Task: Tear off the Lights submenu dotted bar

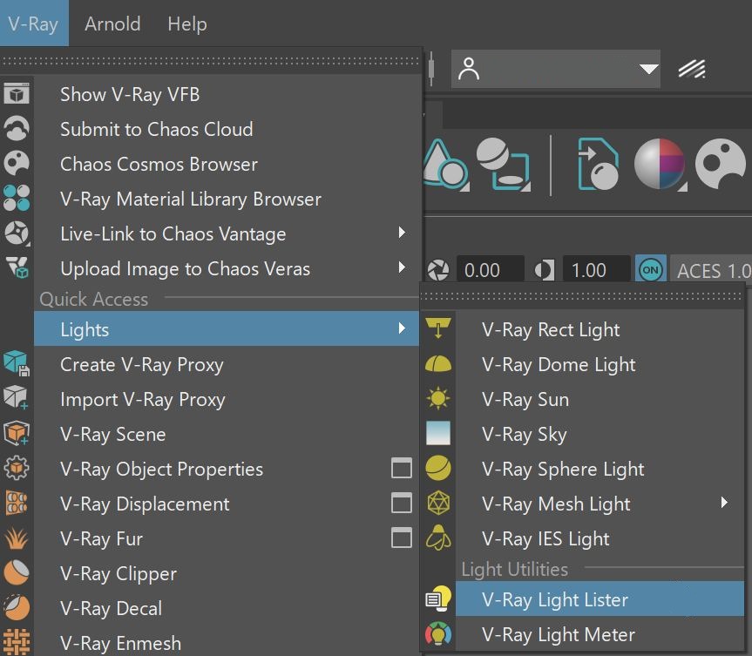Action: (x=581, y=296)
